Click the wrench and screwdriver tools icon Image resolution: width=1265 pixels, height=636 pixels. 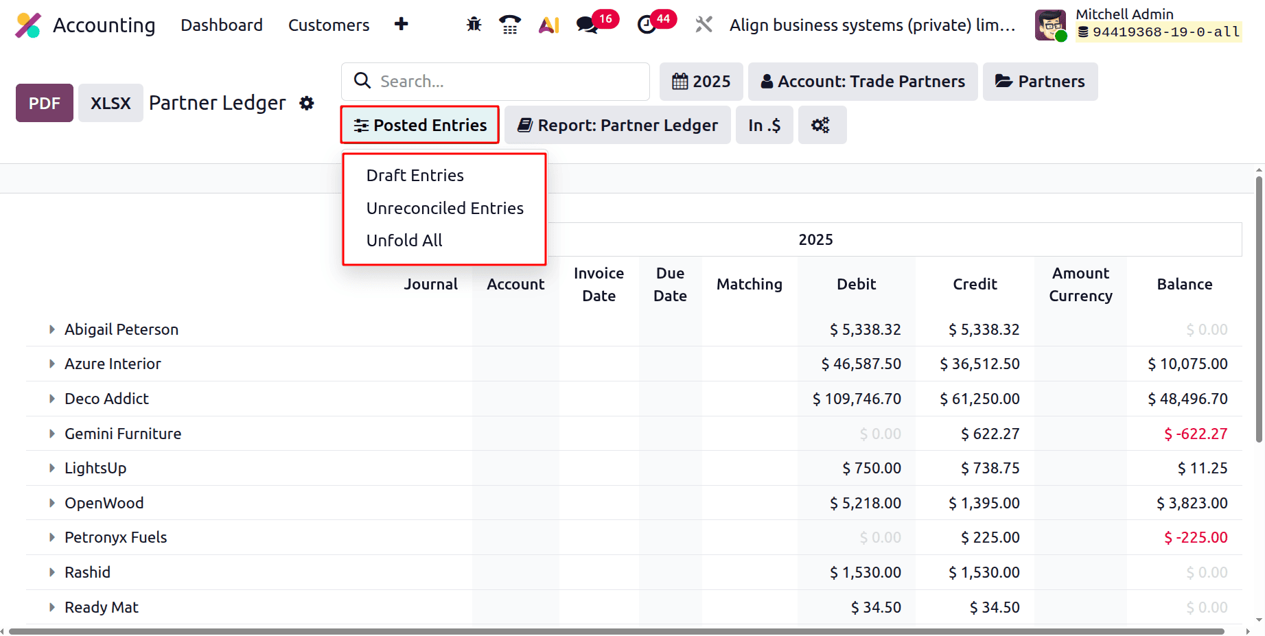(x=704, y=25)
